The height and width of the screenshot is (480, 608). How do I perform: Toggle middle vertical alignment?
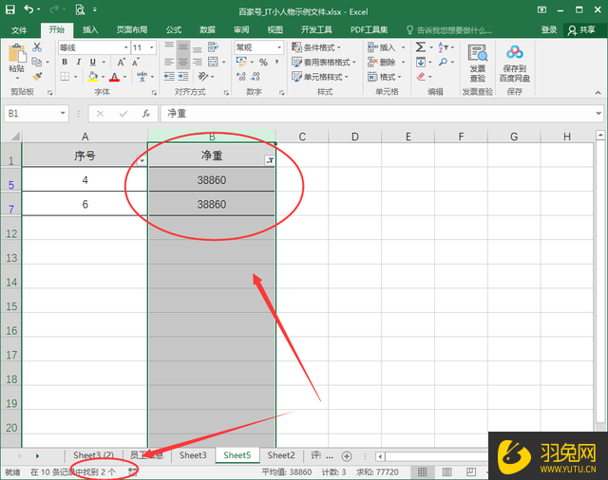coord(183,47)
